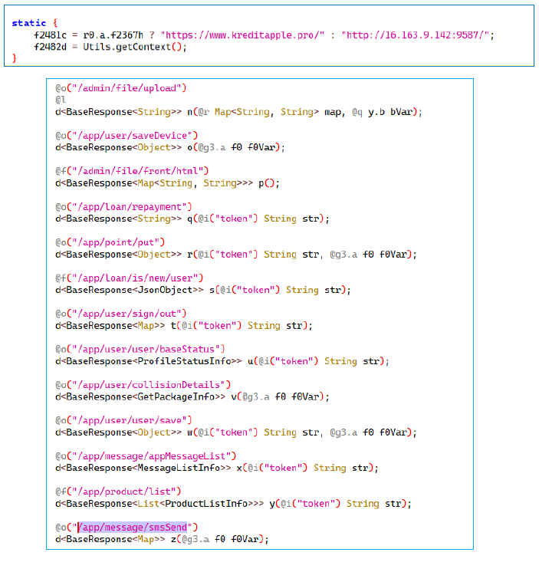Viewport: 539px width, 582px height.
Task: Click "ProfileStatusInfo" in the method signature
Action: 185,361
